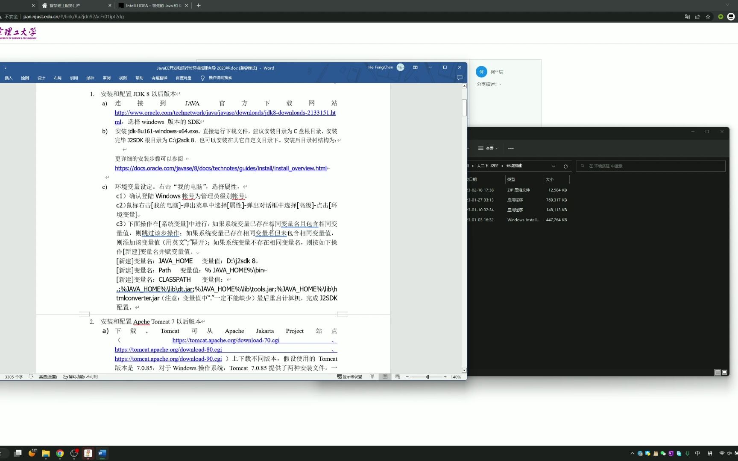Expand the address bar history dropdown in Explorer
738x461 pixels.
point(553,166)
